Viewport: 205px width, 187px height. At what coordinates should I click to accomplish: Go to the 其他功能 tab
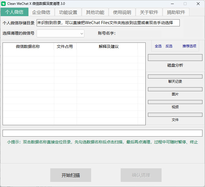point(95,12)
